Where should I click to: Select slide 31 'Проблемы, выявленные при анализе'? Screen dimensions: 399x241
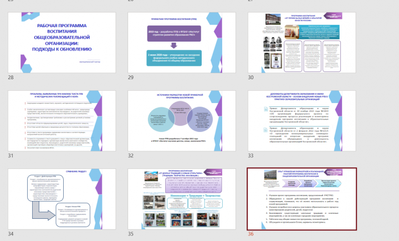(x=62, y=121)
